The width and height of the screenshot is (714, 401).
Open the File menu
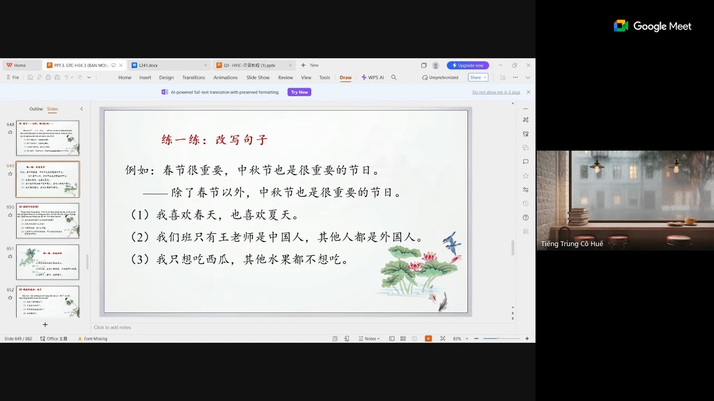(12, 77)
